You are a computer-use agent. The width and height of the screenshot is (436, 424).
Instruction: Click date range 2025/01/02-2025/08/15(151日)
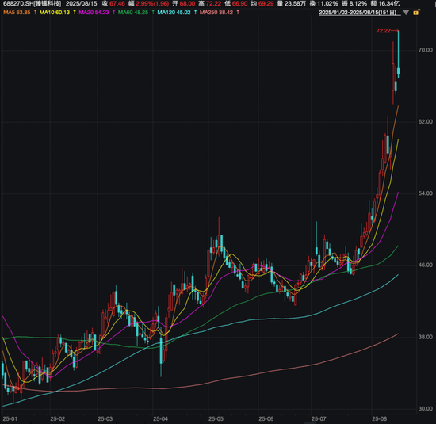click(x=360, y=13)
